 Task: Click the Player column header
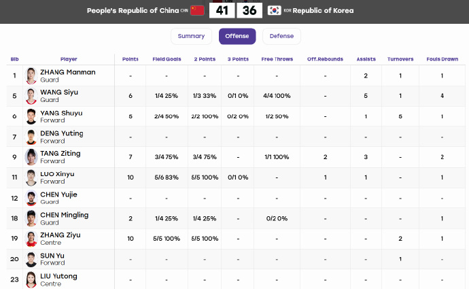click(x=69, y=59)
